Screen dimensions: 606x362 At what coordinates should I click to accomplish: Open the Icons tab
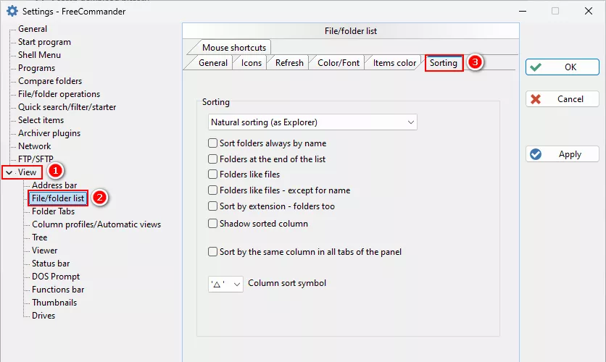pyautogui.click(x=252, y=63)
